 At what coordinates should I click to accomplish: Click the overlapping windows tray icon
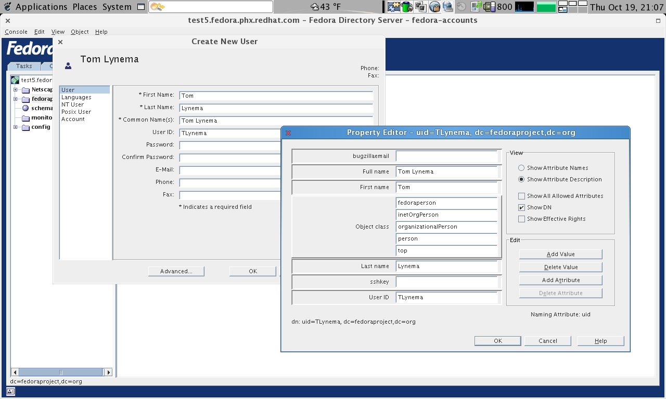click(x=421, y=7)
